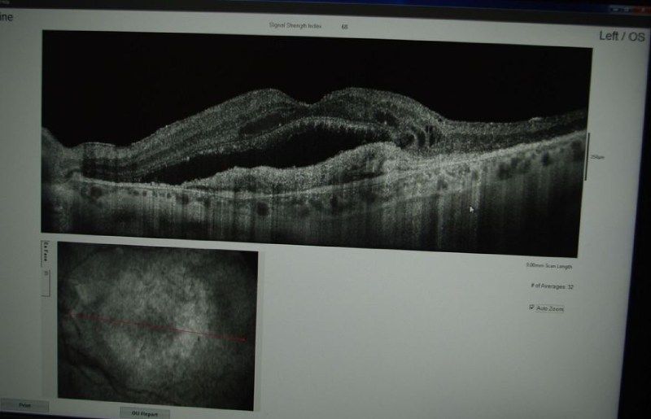Click the Auto Zoom label text
Viewport: 651px width, 419px height.
pos(549,309)
